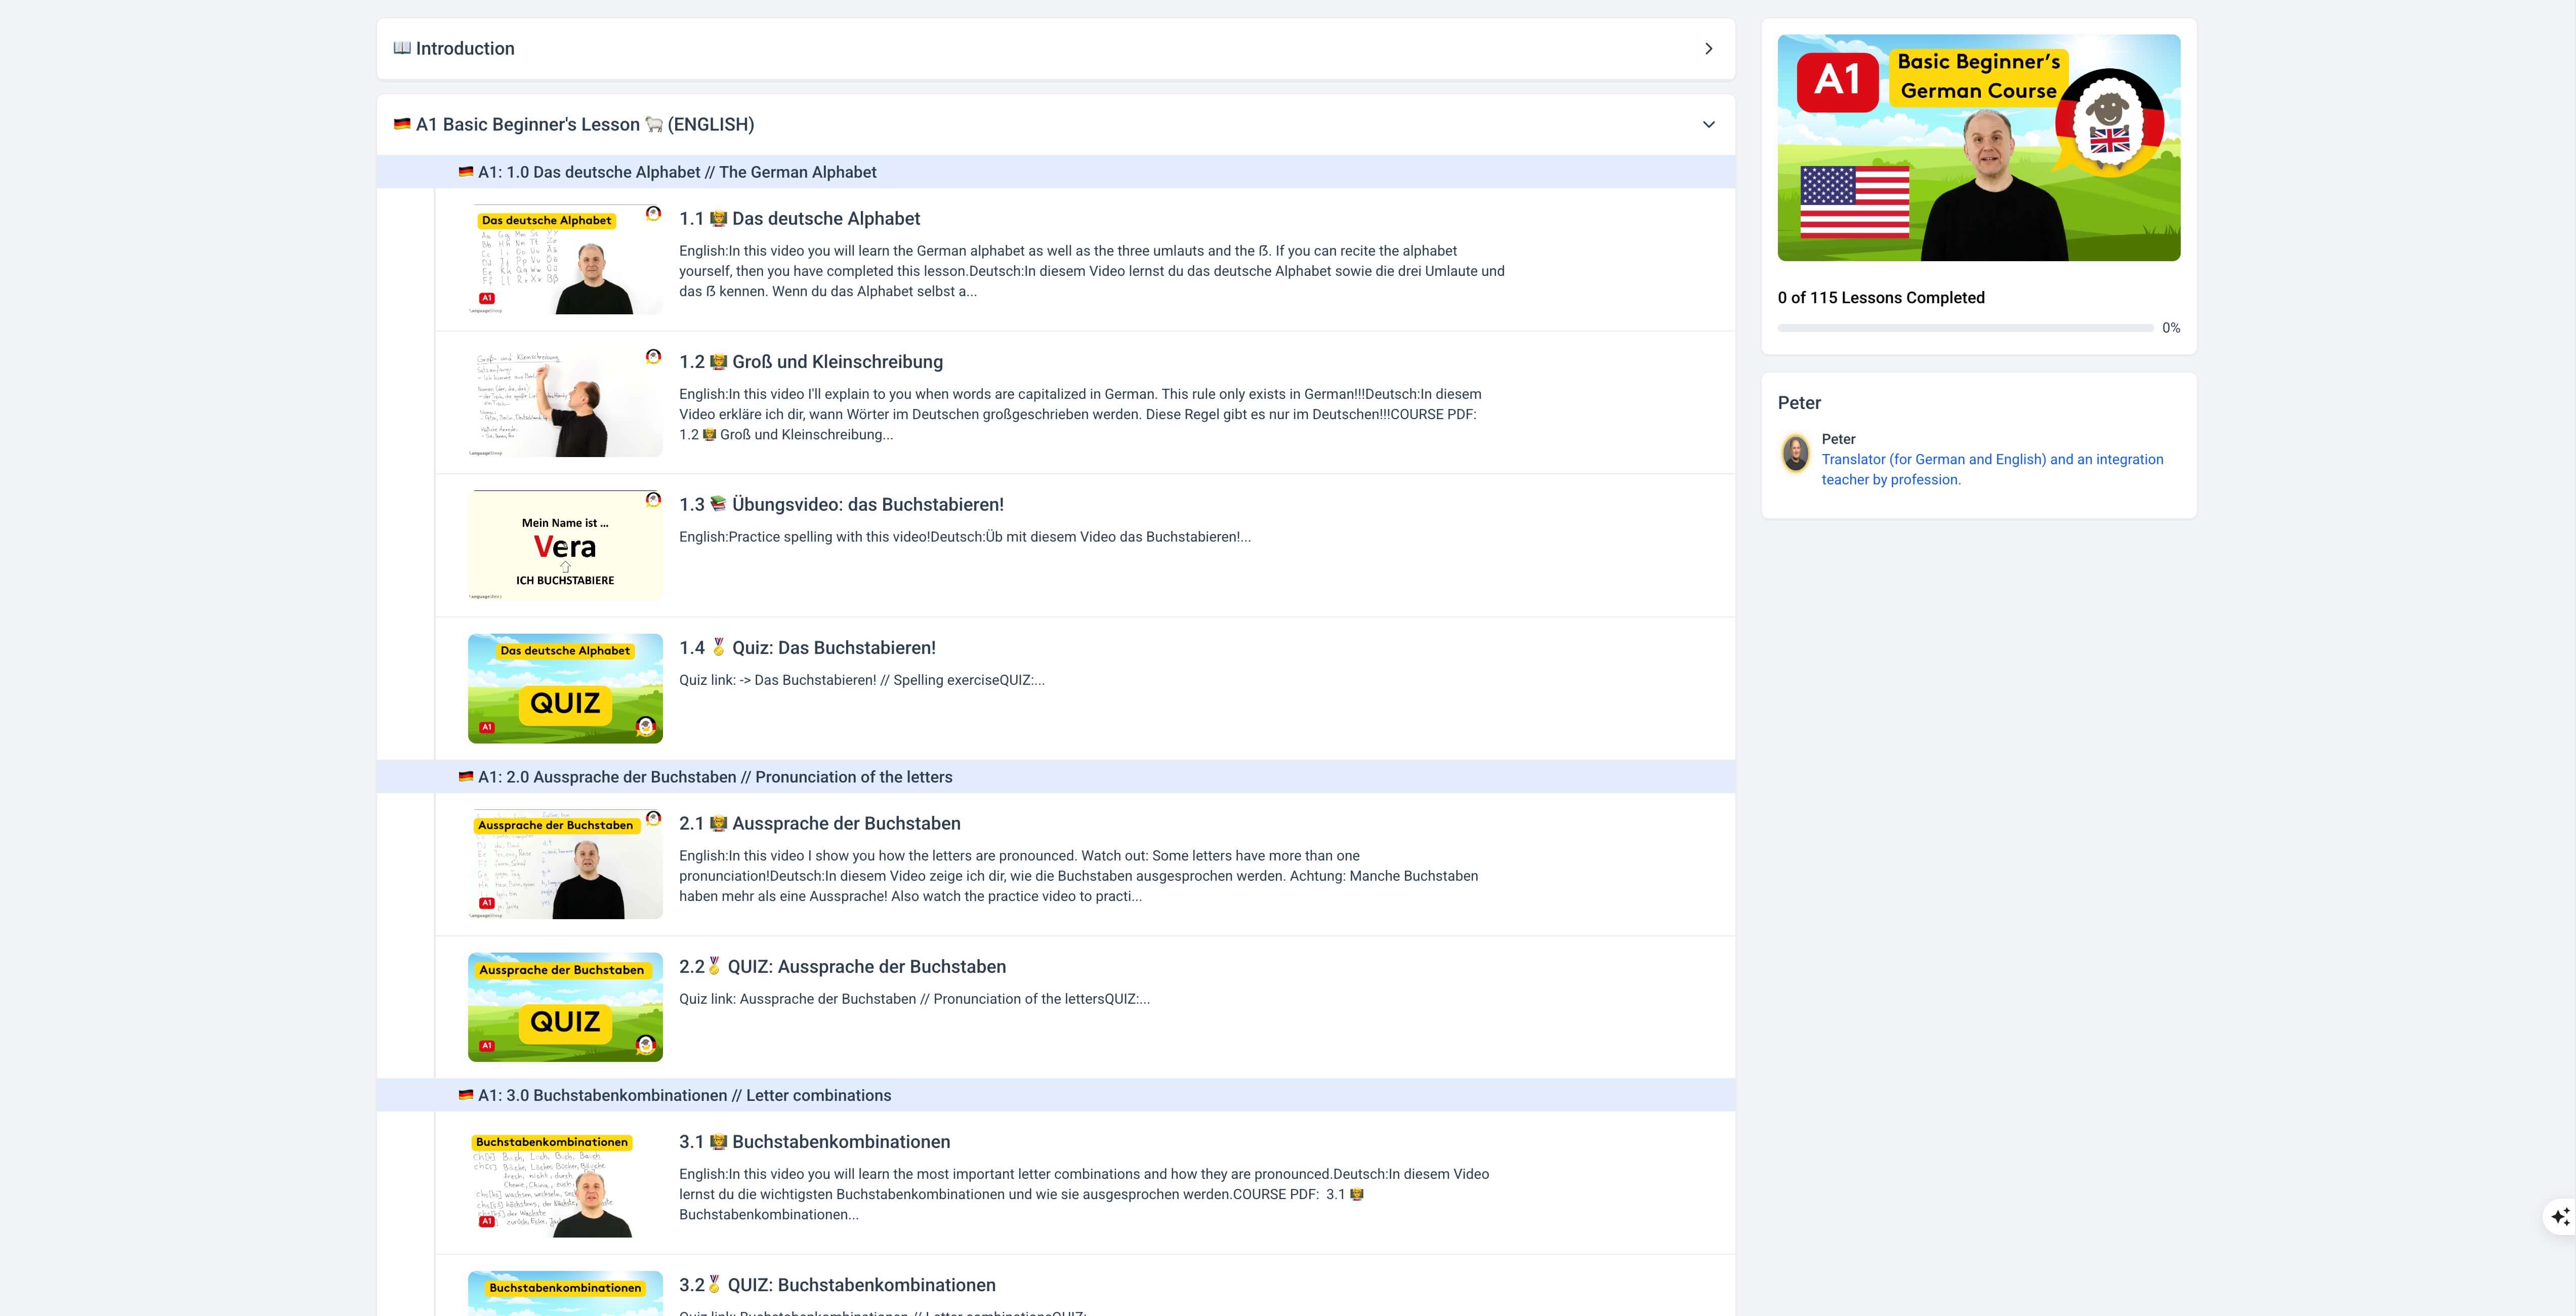The width and height of the screenshot is (2576, 1316).
Task: Click the flag icon on section A1: 3.0
Action: [x=466, y=1095]
